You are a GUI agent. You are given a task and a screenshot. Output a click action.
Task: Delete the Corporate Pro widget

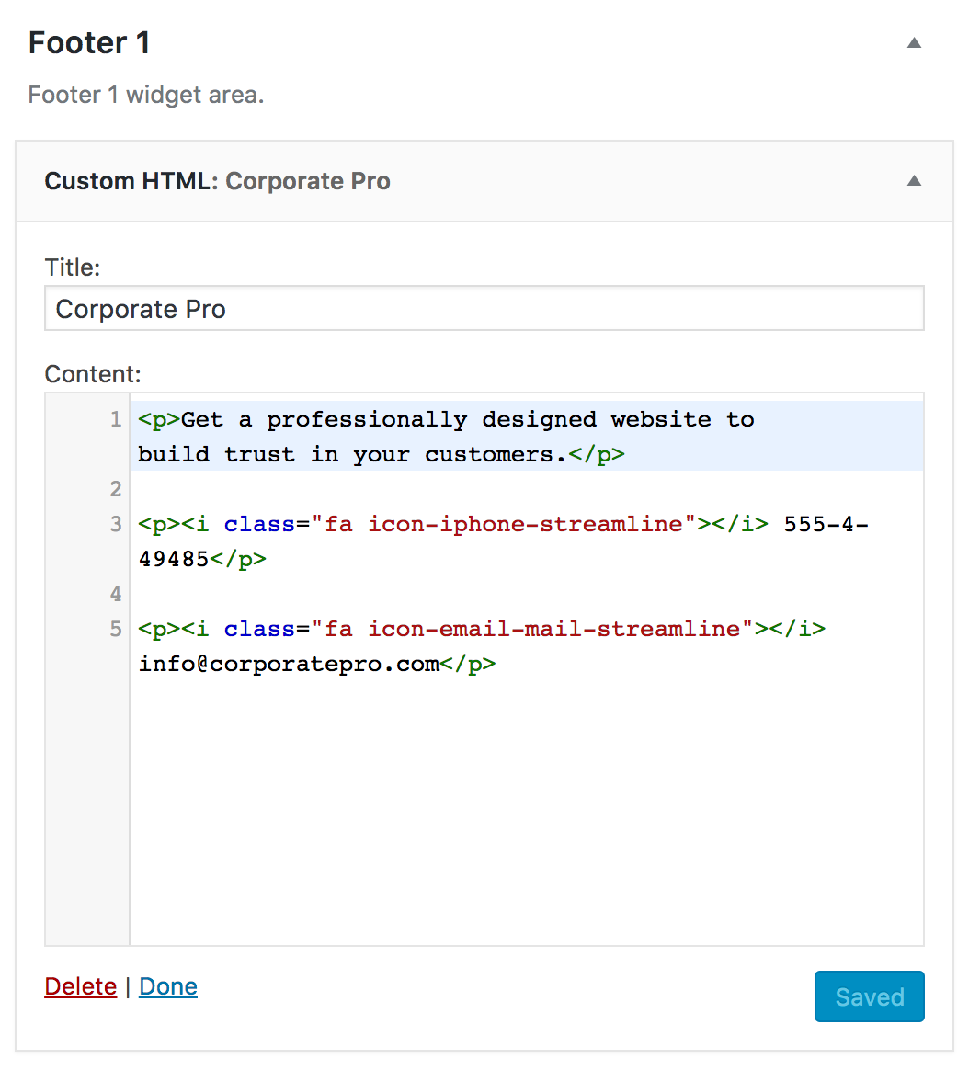80,985
